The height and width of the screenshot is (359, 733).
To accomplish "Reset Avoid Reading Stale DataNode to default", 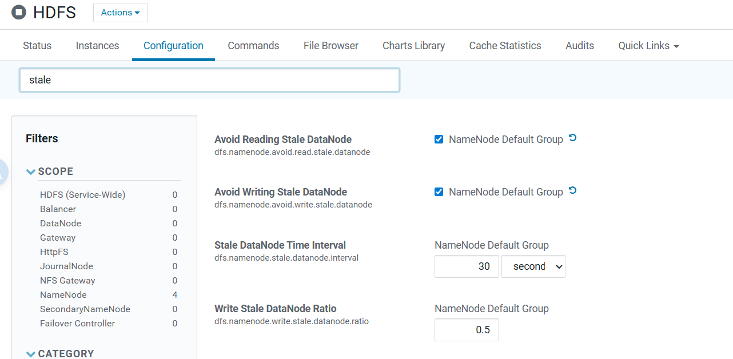I will [572, 138].
